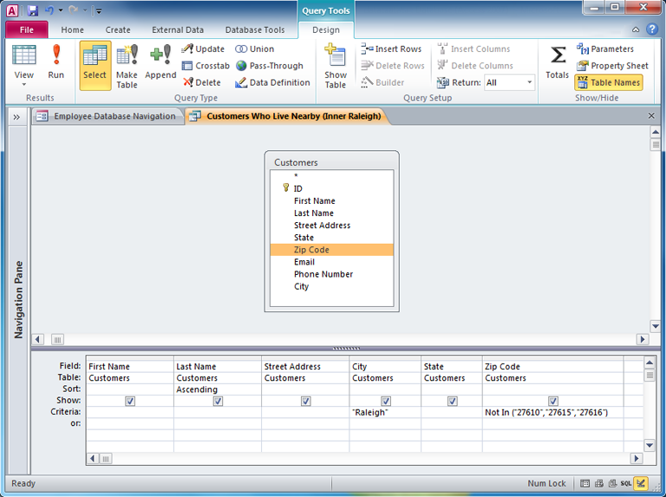Click the Insert Rows button
The image size is (666, 497).
391,49
